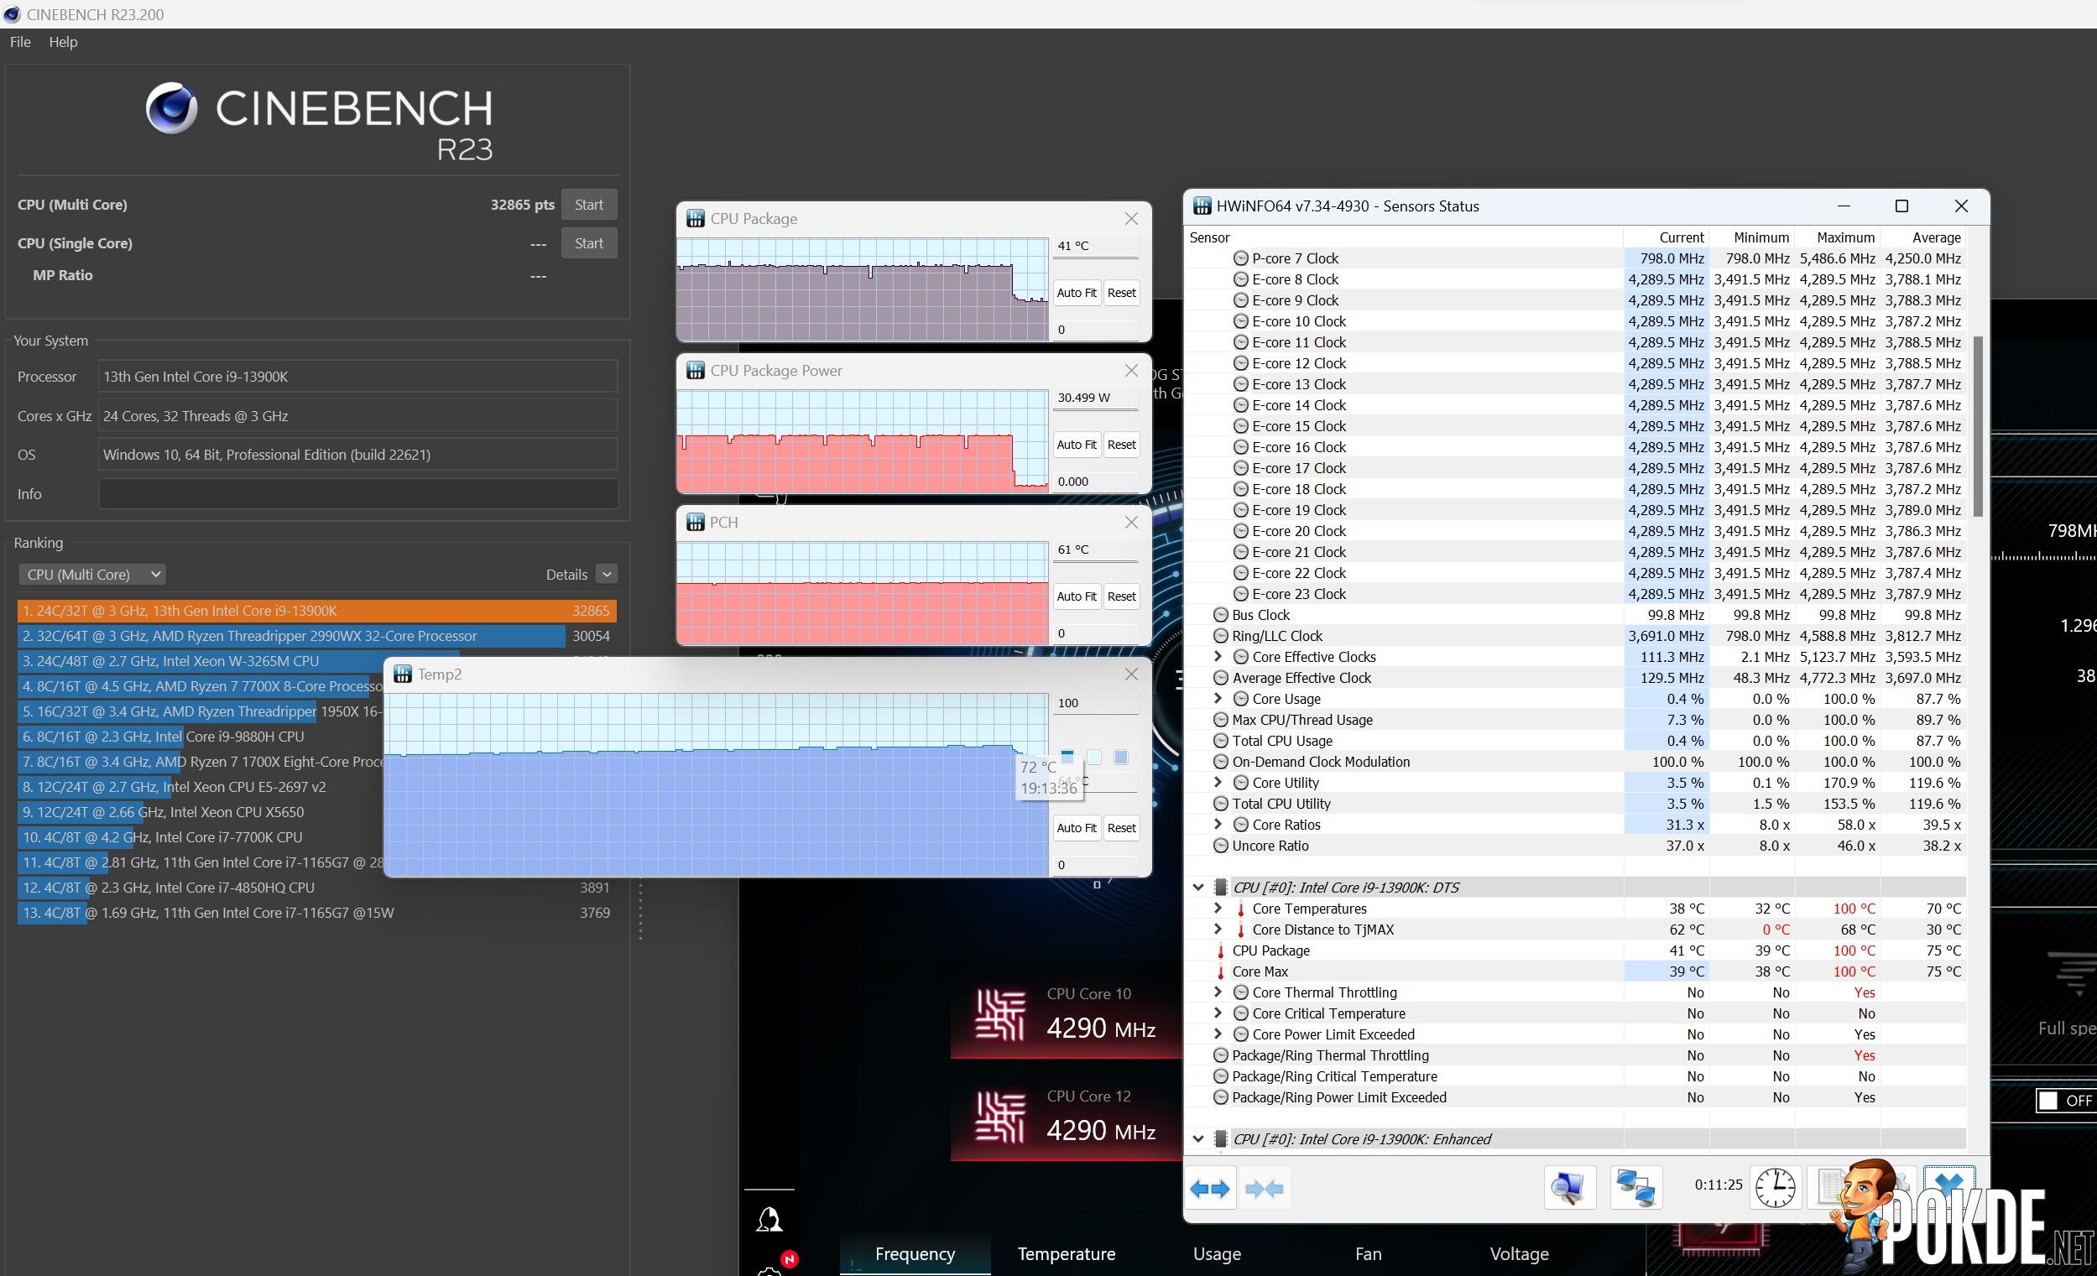Click Reset in Temp2 window
Viewport: 2097px width, 1276px height.
(x=1121, y=828)
